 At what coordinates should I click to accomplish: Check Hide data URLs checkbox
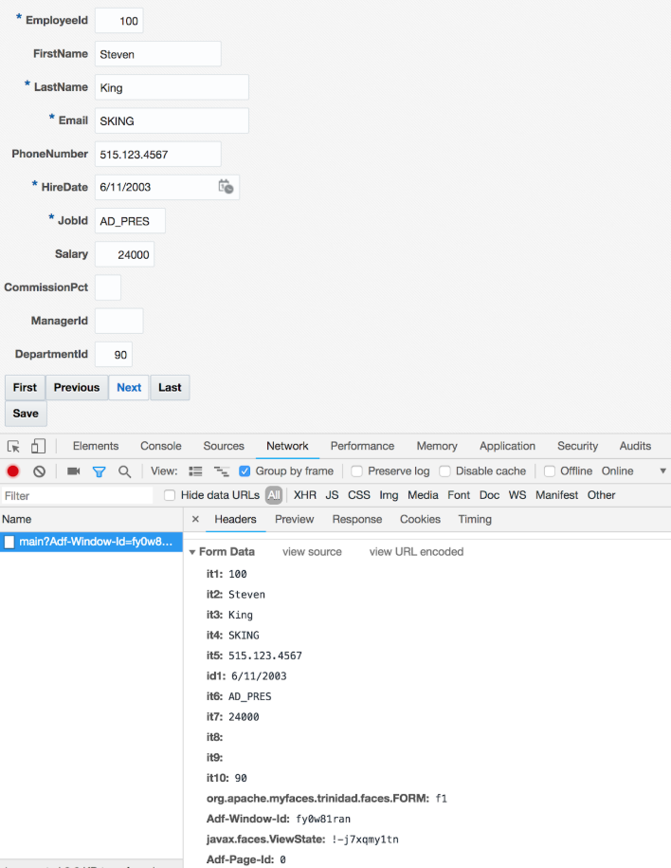170,495
